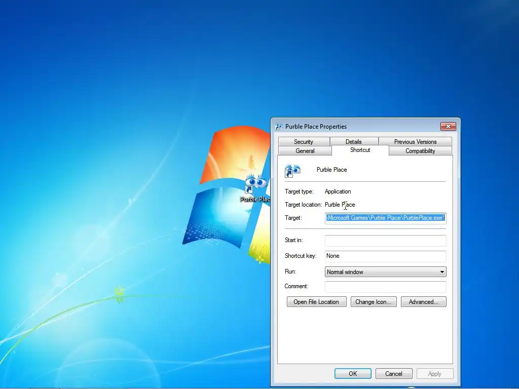
Task: Select the Purble Place desktop shortcut icon
Action: (x=255, y=188)
